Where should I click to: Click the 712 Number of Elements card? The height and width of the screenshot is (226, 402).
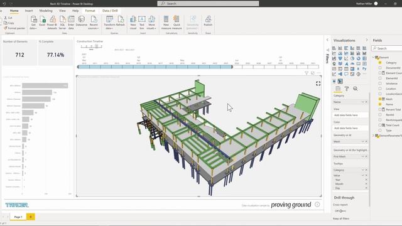click(19, 52)
